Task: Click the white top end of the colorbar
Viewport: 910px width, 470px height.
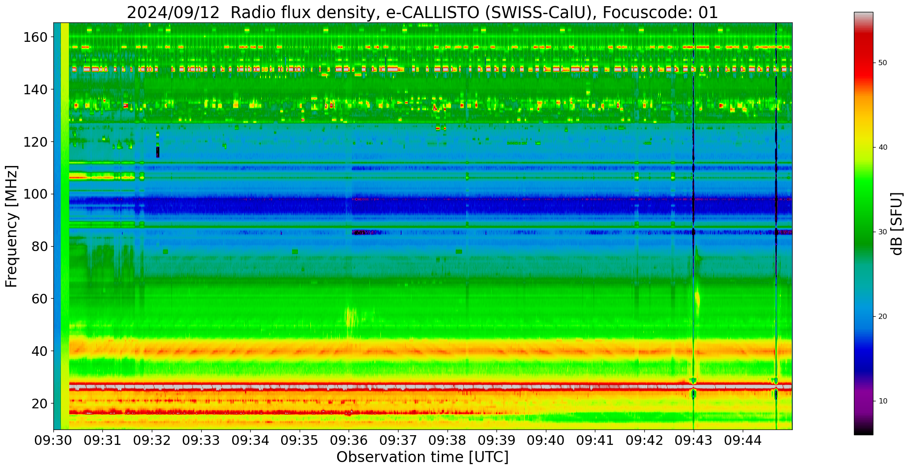Action: click(863, 16)
